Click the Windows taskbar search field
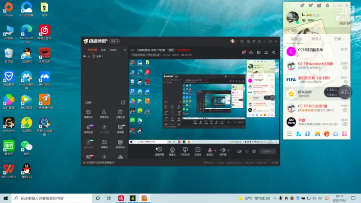This screenshot has width=361, height=203. 52,198
